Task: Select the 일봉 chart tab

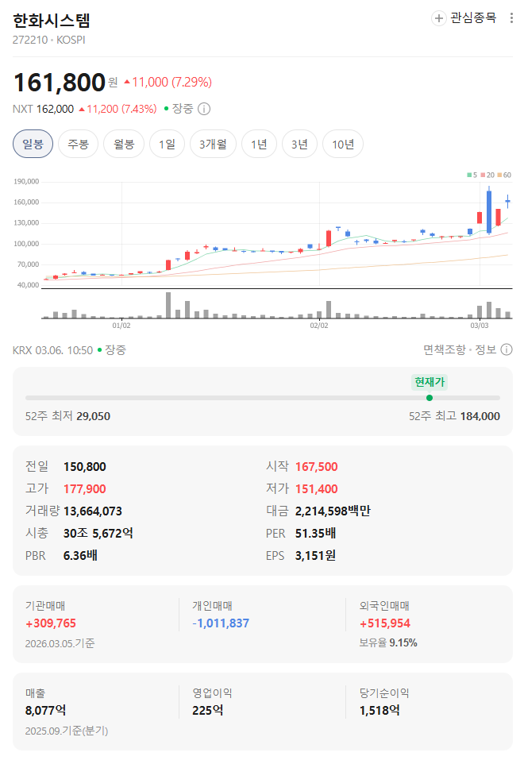Action: tap(33, 144)
